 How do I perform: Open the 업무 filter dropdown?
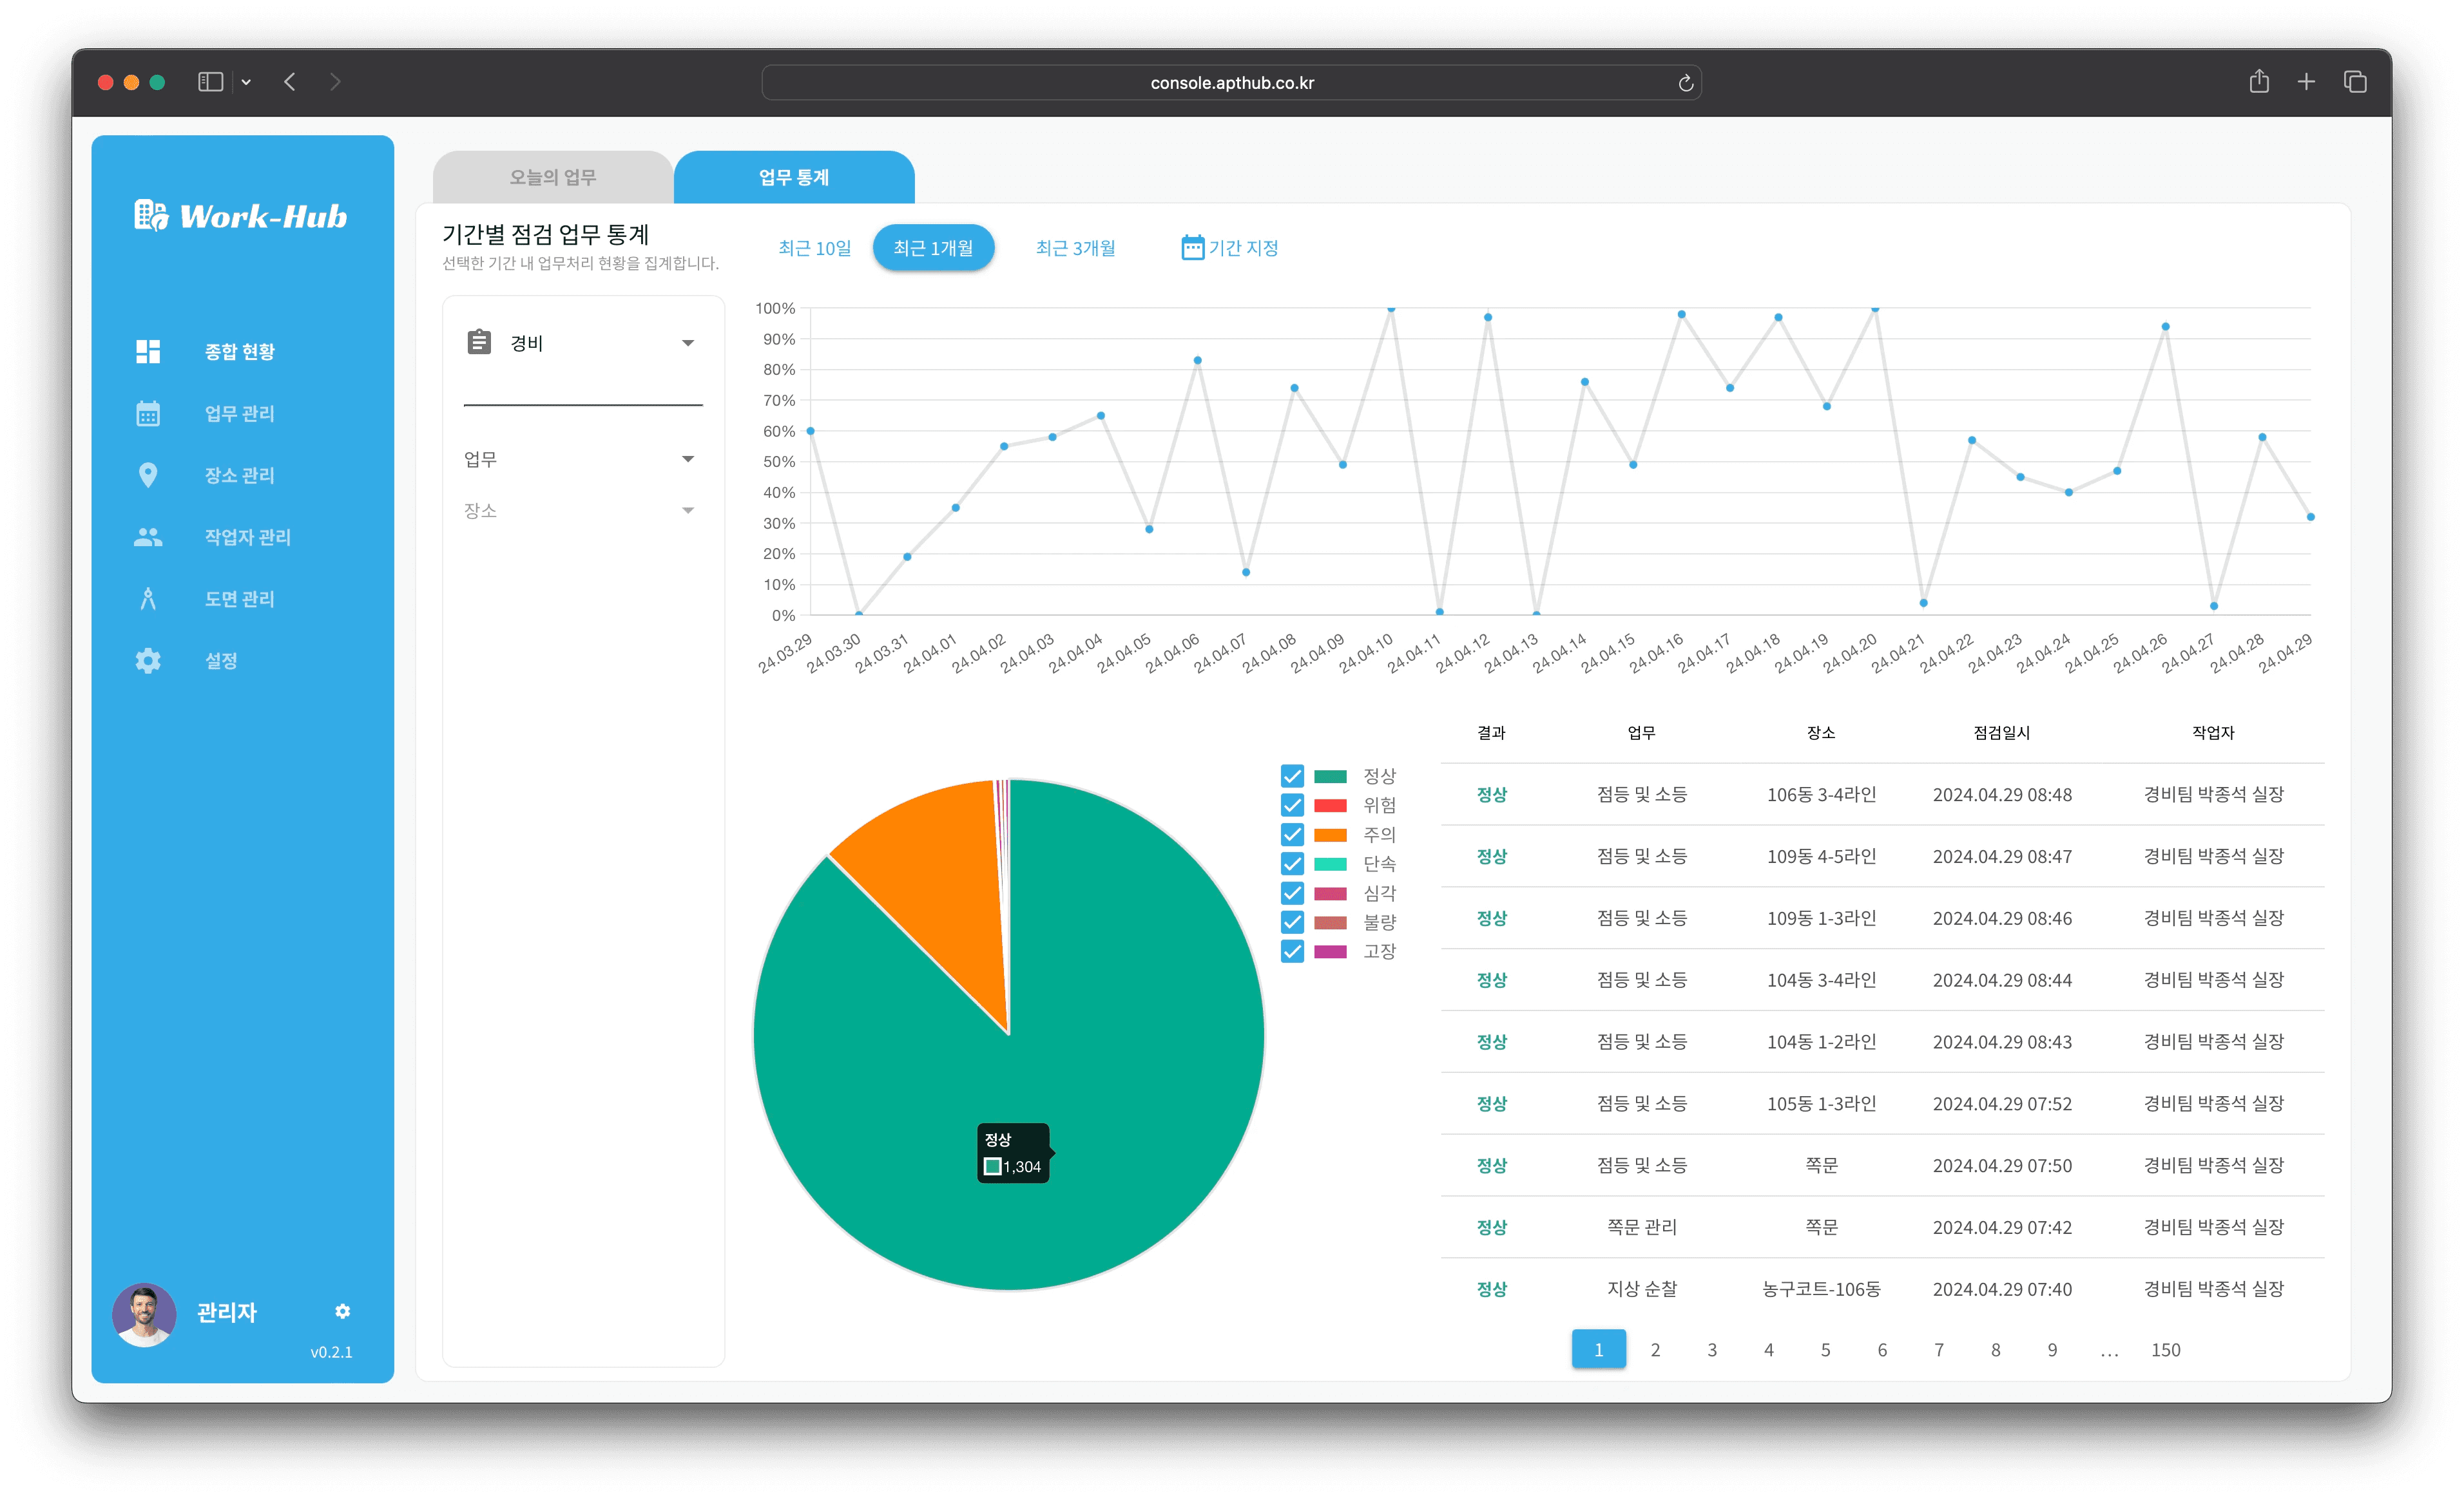pyautogui.click(x=688, y=460)
